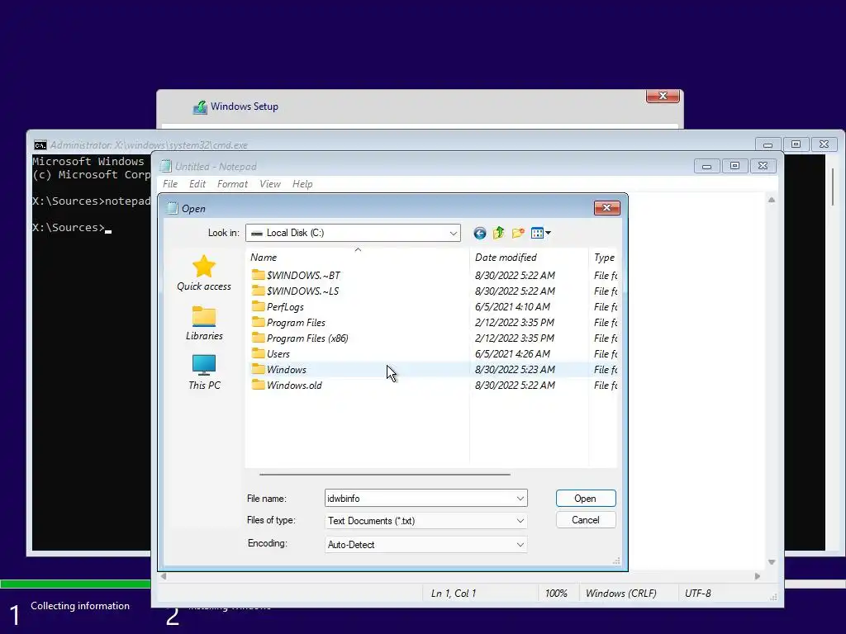Select the Windows folder icon
The width and height of the screenshot is (846, 634).
[259, 369]
